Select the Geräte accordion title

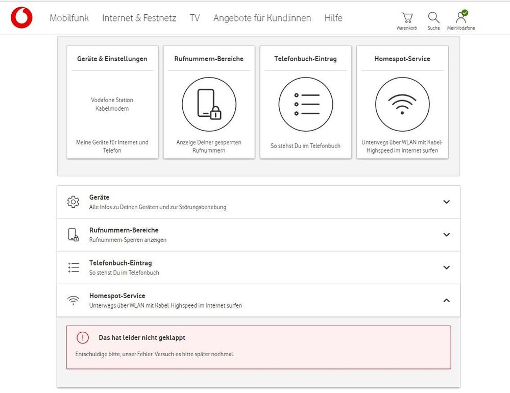pyautogui.click(x=99, y=198)
